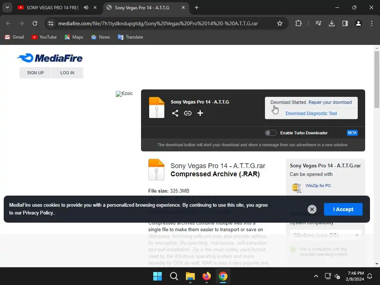The image size is (380, 285).
Task: Open Firefox from the taskbar
Action: tap(206, 276)
